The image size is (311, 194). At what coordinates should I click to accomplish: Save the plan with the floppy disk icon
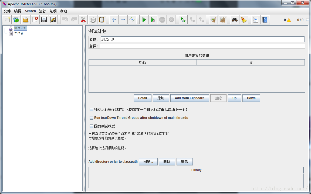44,20
